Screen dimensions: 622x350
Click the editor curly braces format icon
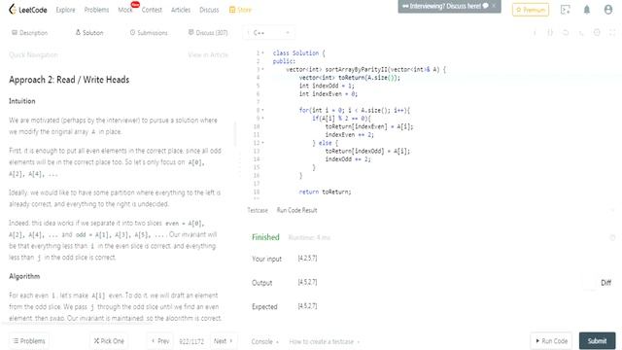[x=550, y=32]
